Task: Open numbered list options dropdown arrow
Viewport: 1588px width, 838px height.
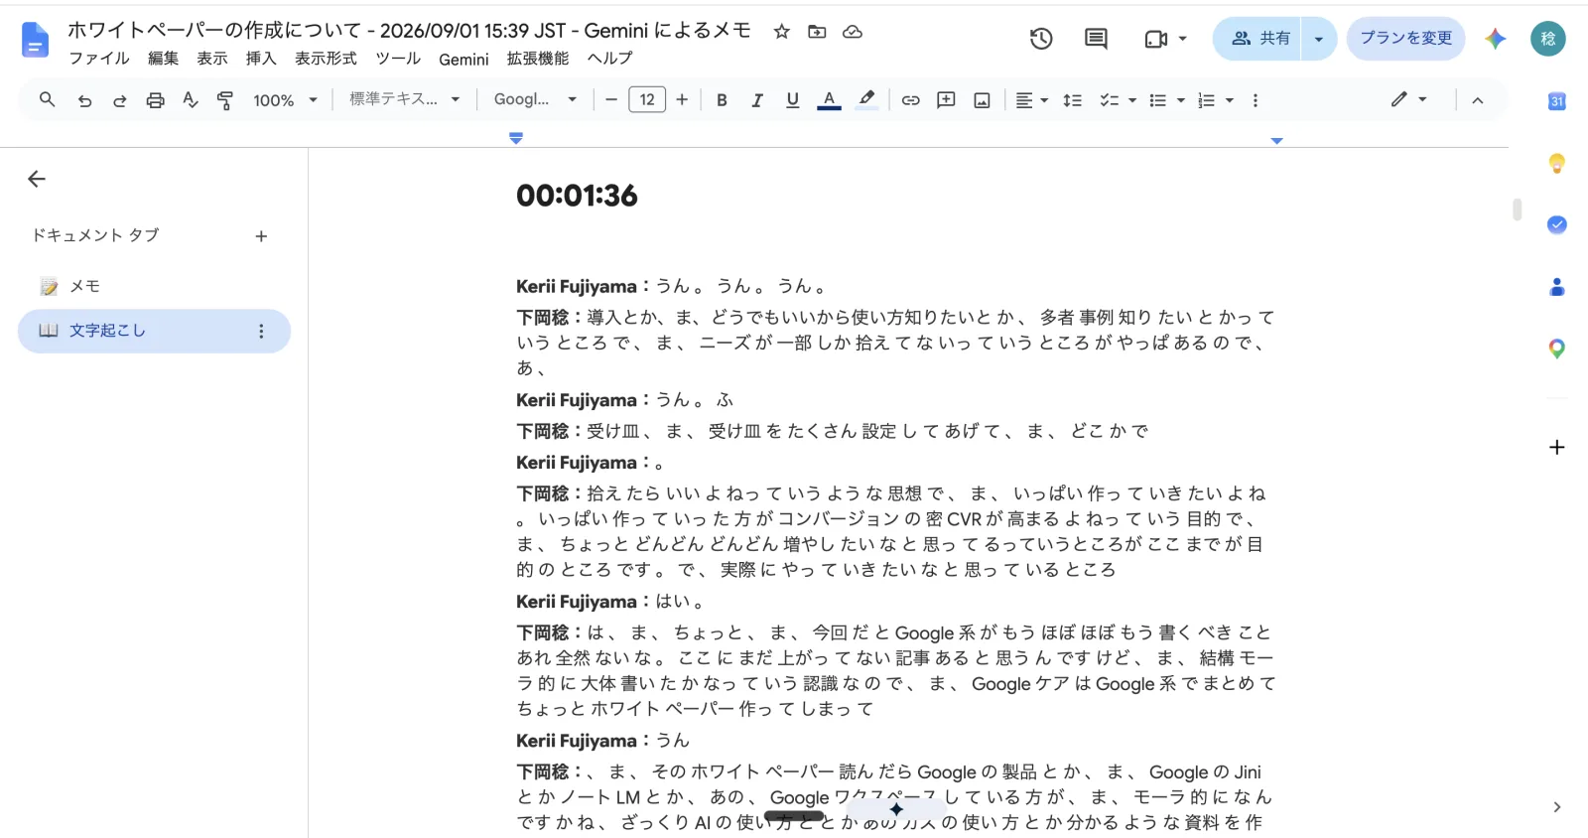Action: coord(1230,100)
